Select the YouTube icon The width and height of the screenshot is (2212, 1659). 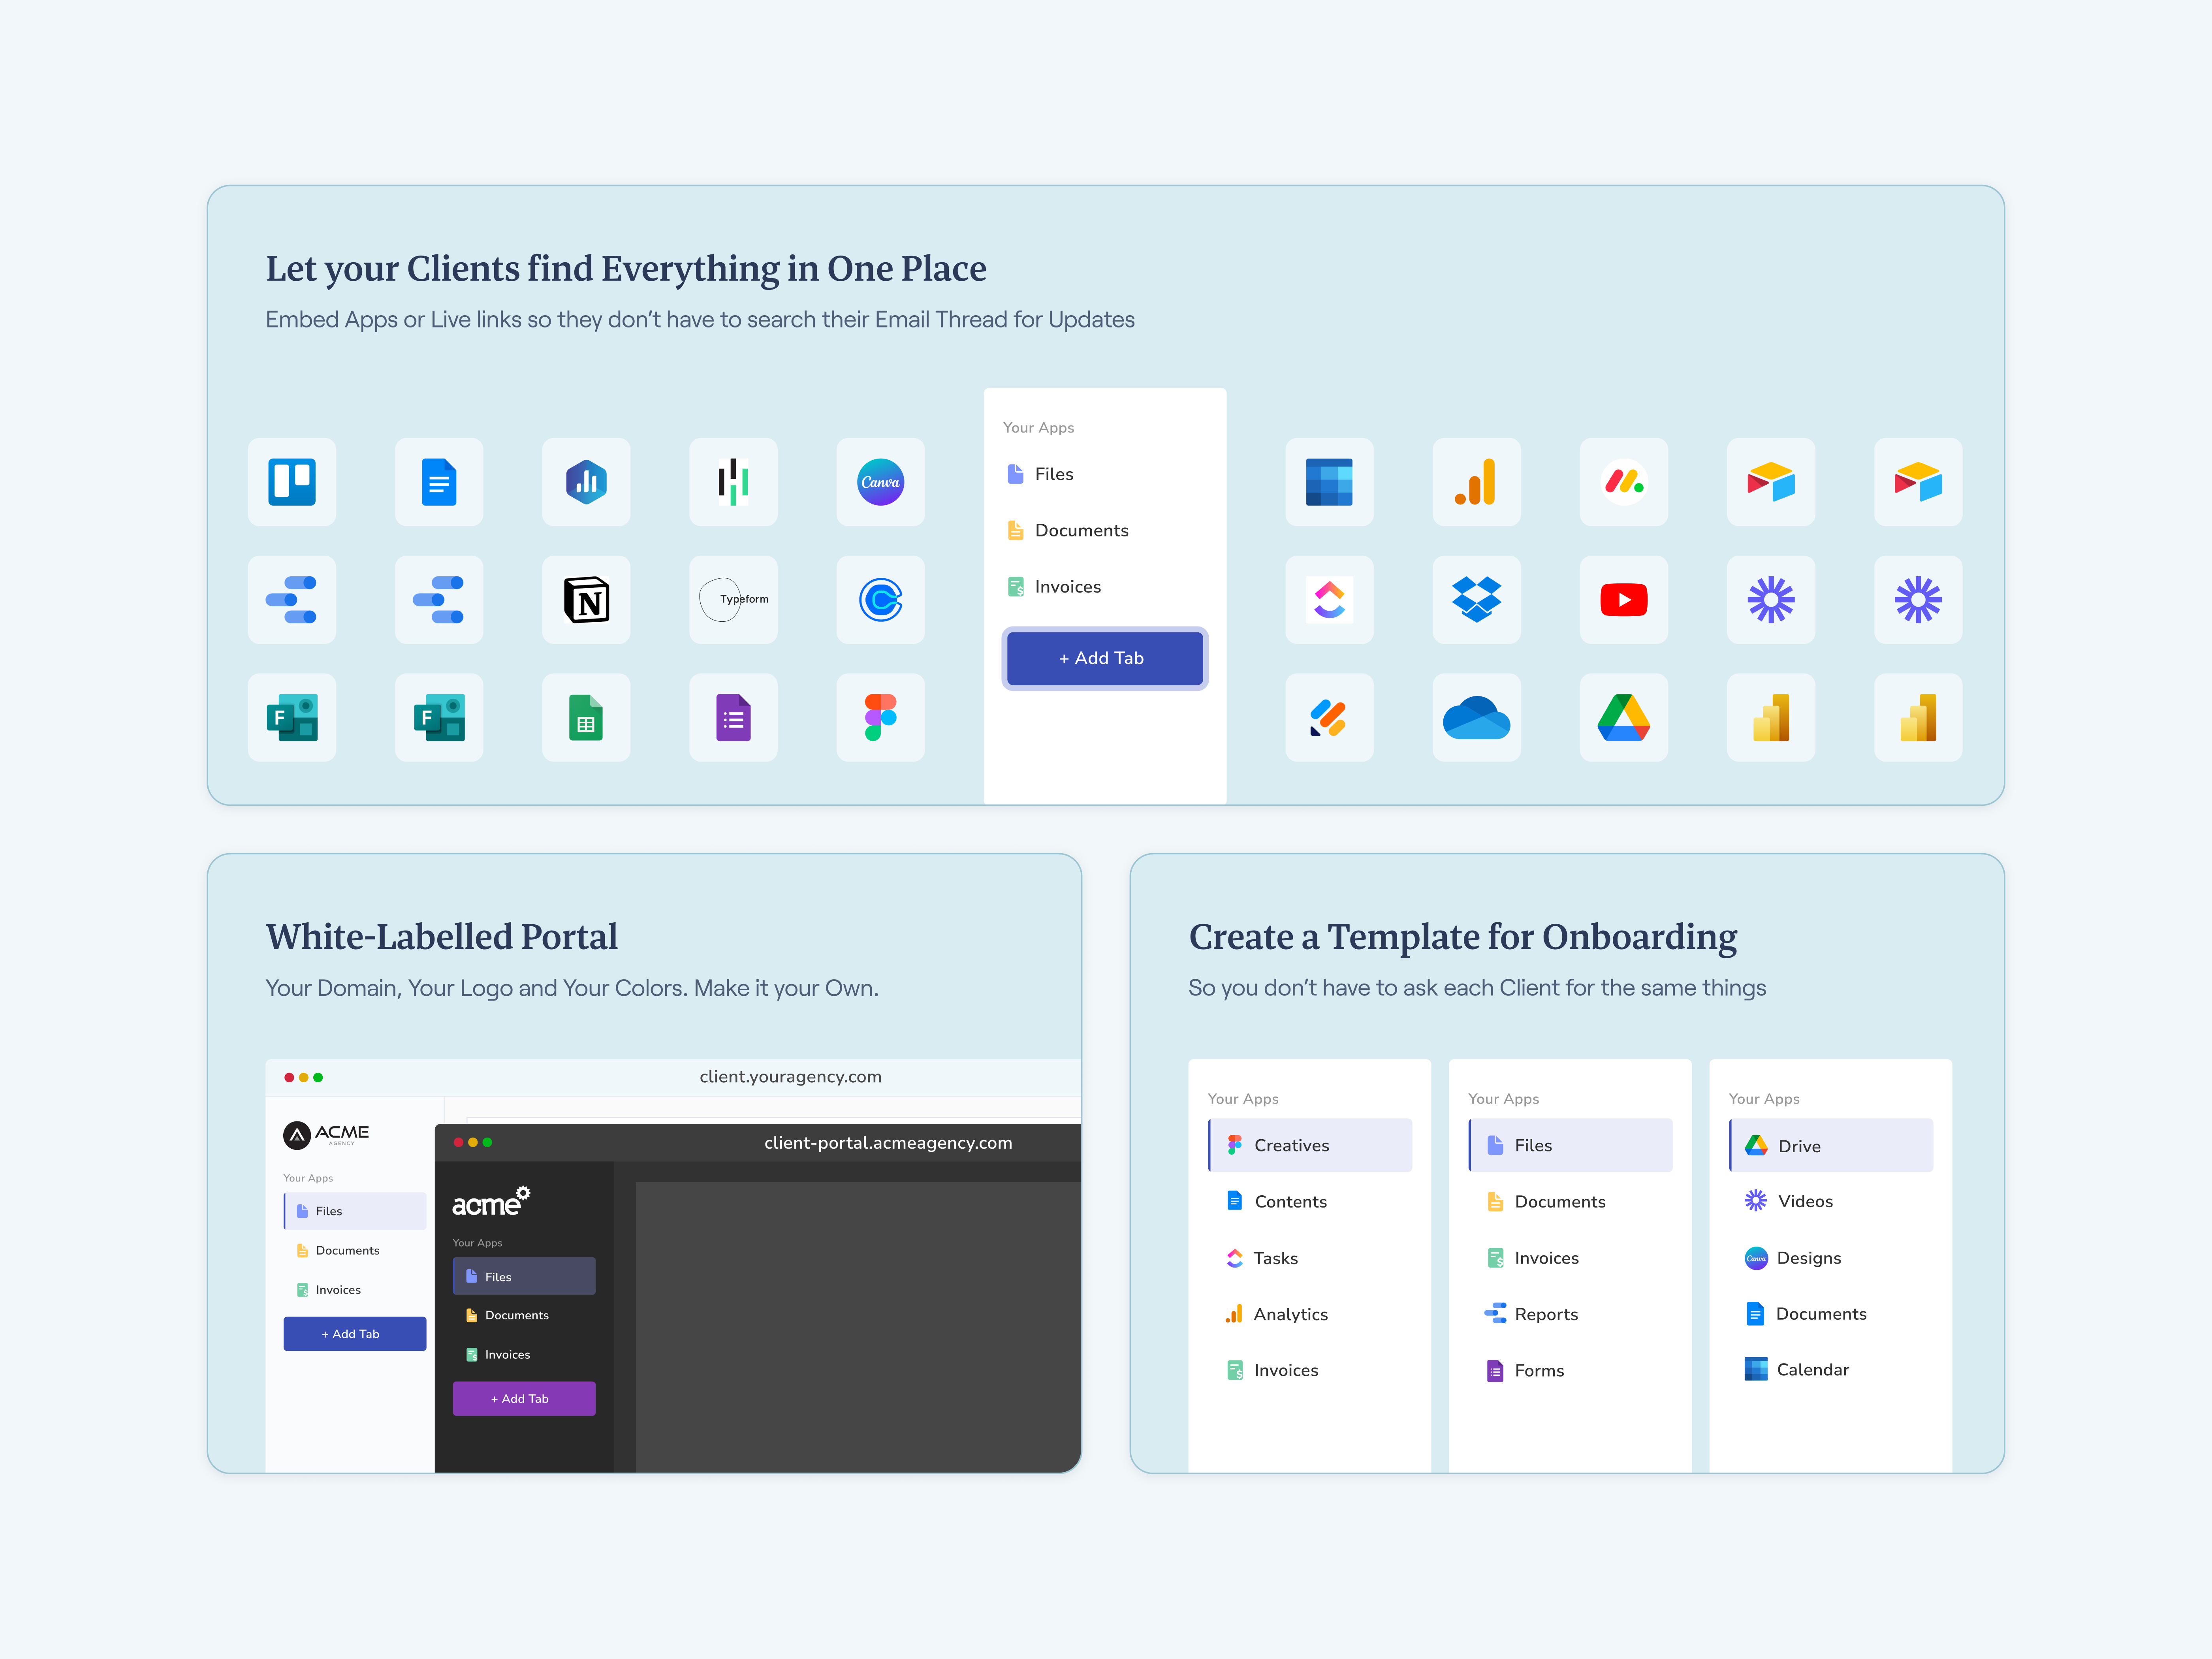coord(1623,600)
